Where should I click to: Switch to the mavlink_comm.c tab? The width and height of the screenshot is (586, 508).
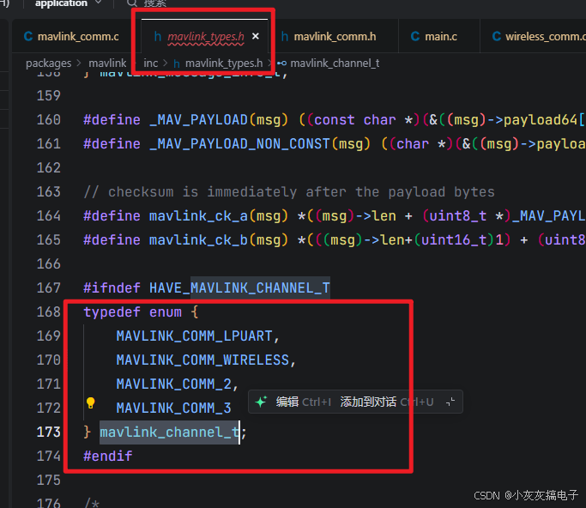point(71,36)
